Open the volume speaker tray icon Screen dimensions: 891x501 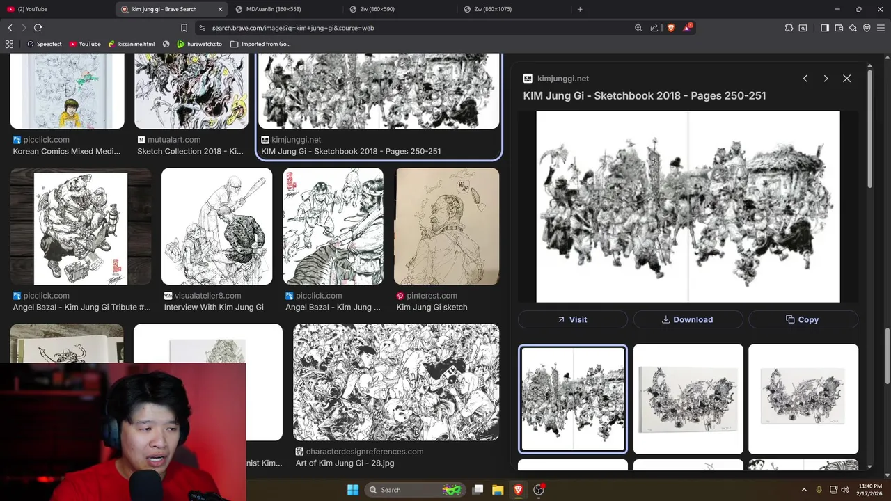845,490
